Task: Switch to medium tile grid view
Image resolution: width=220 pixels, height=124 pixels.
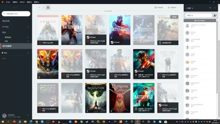Action: [44, 7]
